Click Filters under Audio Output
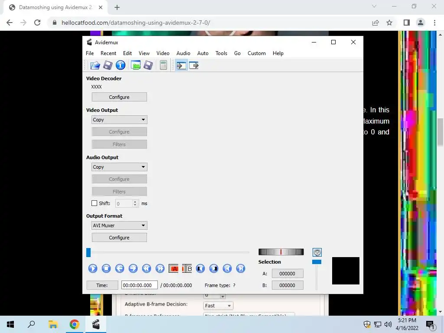 [x=119, y=192]
